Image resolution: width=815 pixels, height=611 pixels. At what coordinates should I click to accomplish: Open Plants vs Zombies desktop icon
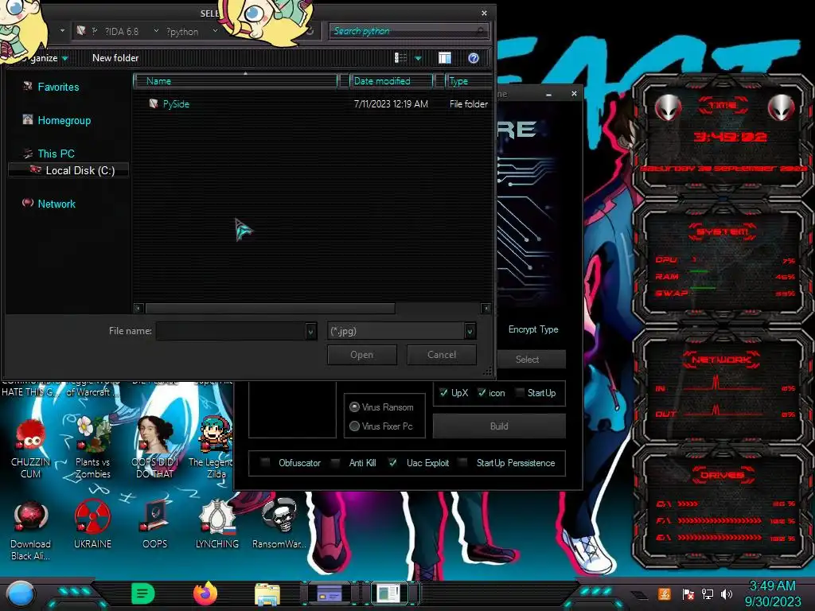[92, 448]
